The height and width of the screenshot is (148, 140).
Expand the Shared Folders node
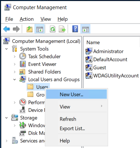[x=15, y=72]
